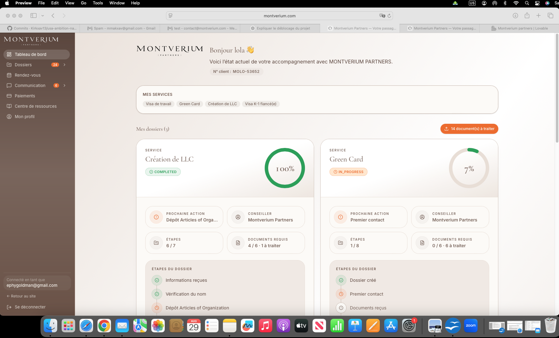Image resolution: width=559 pixels, height=338 pixels.
Task: Switch to Spam Gmail tab
Action: point(121,28)
